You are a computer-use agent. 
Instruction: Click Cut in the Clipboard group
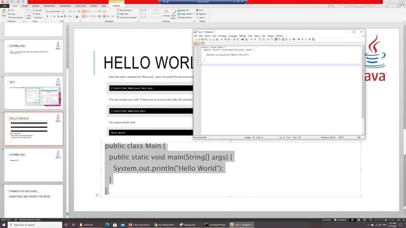click(11, 10)
